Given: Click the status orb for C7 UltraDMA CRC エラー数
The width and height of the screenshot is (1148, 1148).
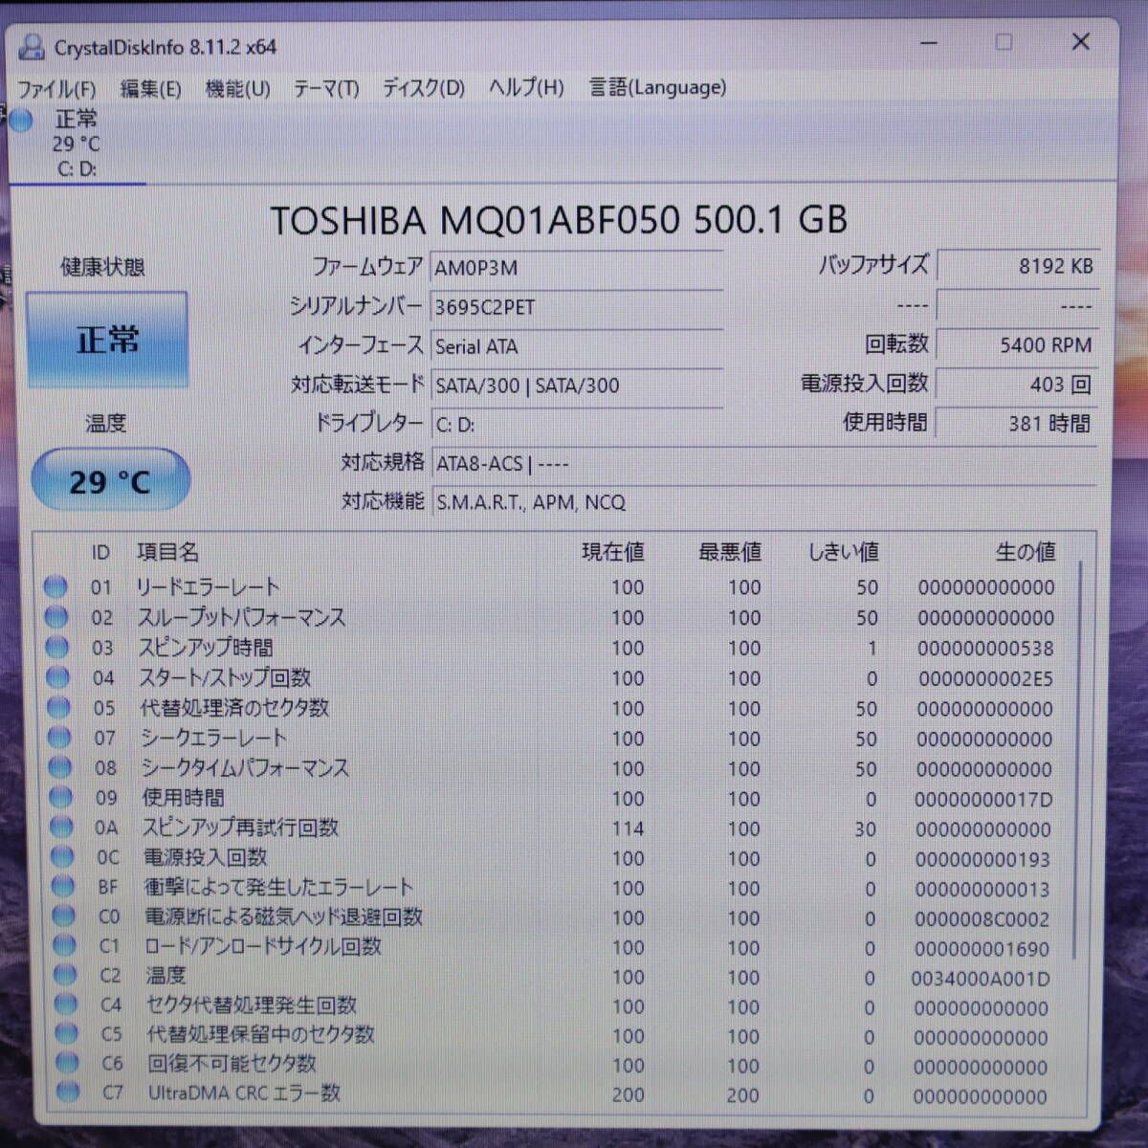Looking at the screenshot, I should (x=68, y=1092).
